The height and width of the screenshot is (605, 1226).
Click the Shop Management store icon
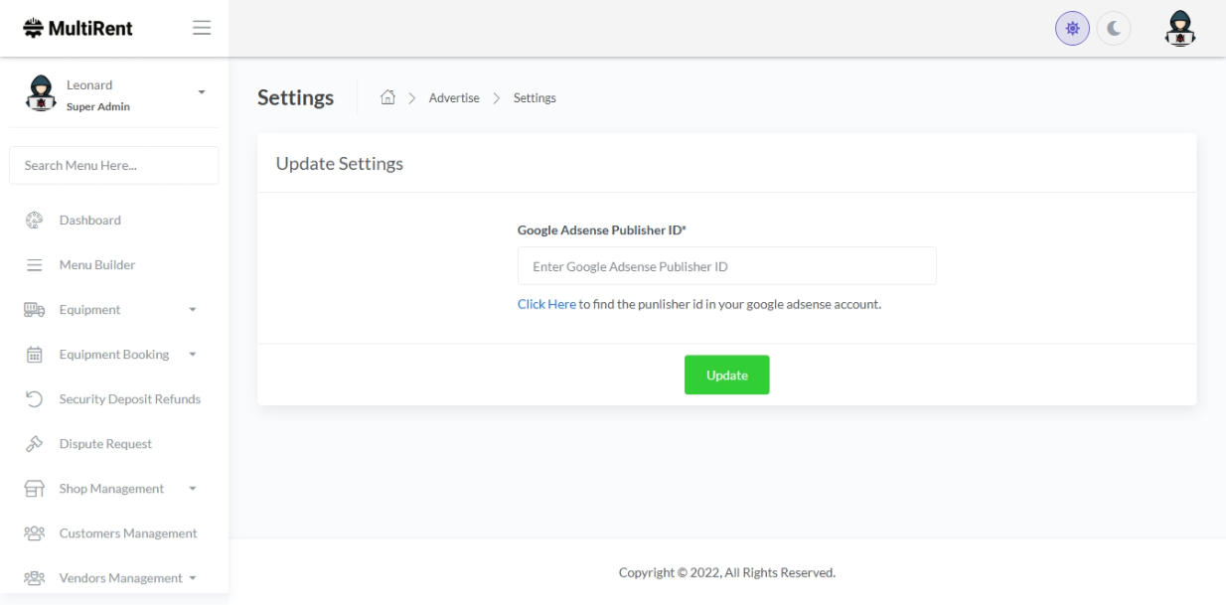[34, 489]
